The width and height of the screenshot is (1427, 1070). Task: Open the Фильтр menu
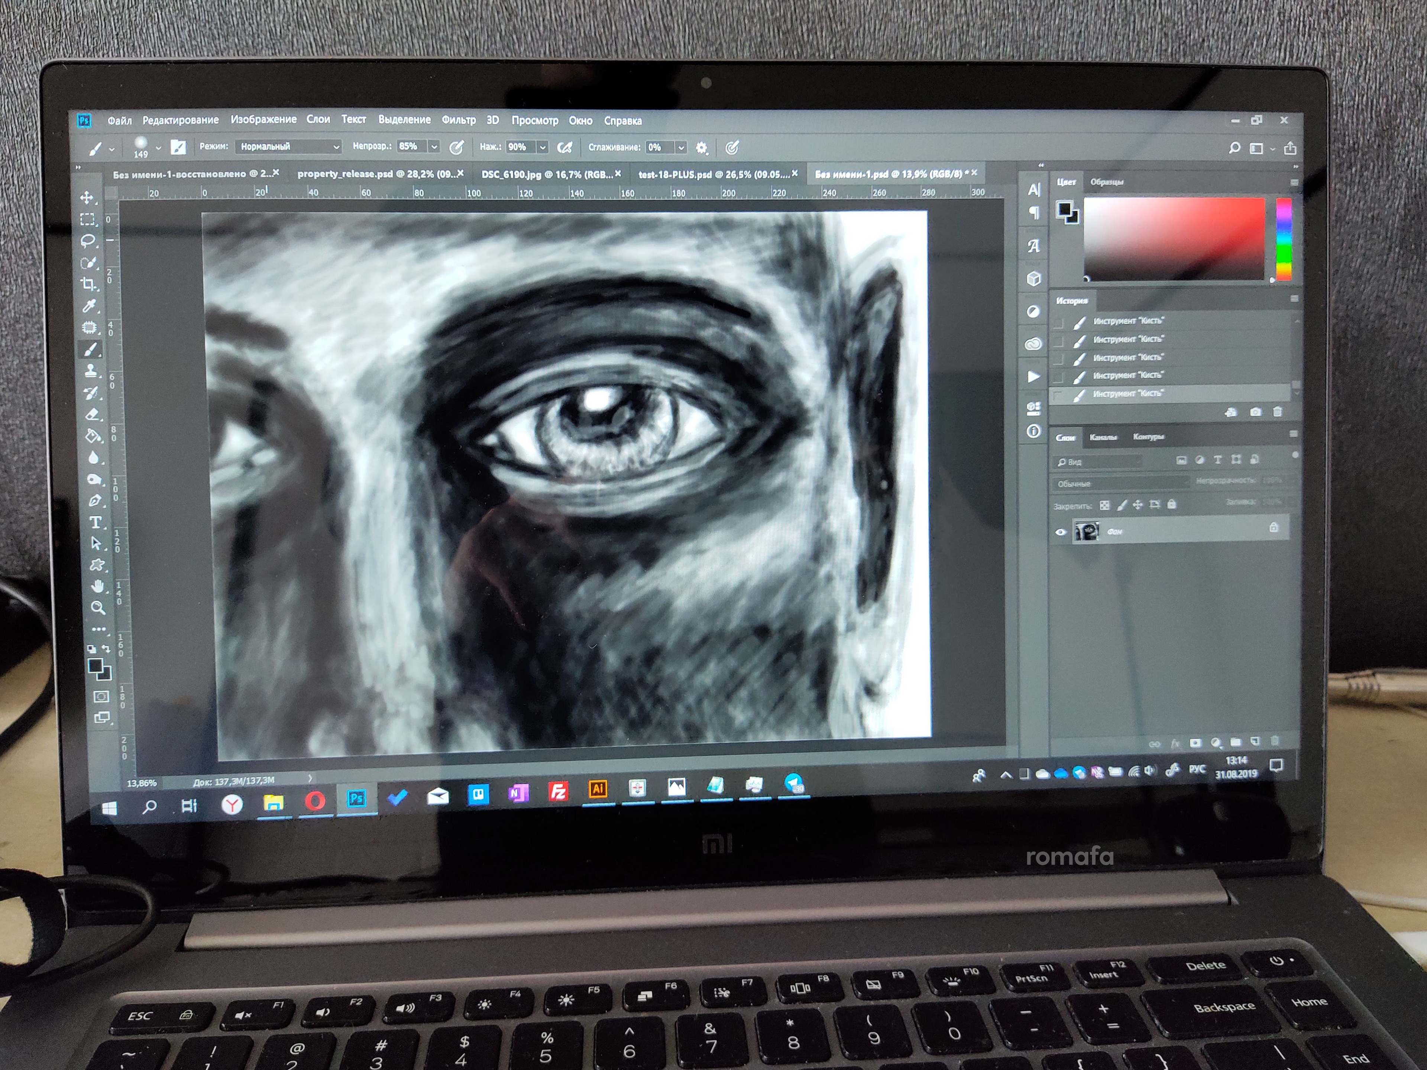459,120
